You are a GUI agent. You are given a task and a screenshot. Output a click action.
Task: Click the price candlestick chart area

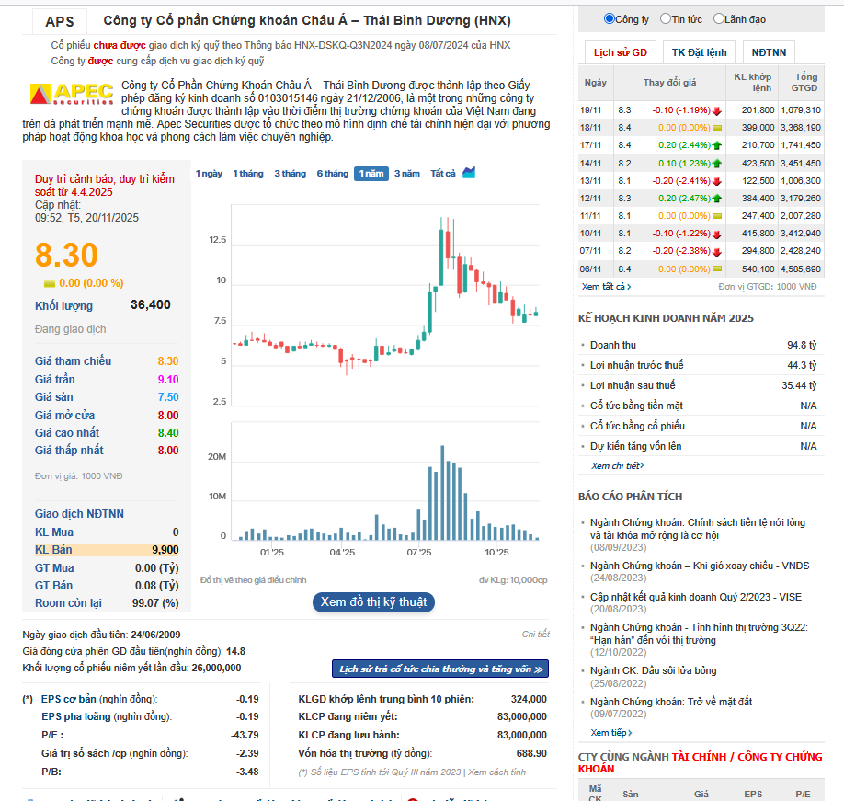click(385, 304)
